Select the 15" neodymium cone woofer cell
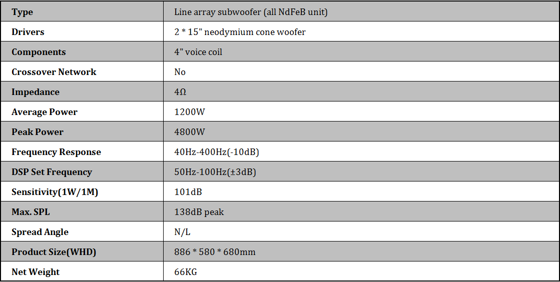 click(x=240, y=32)
